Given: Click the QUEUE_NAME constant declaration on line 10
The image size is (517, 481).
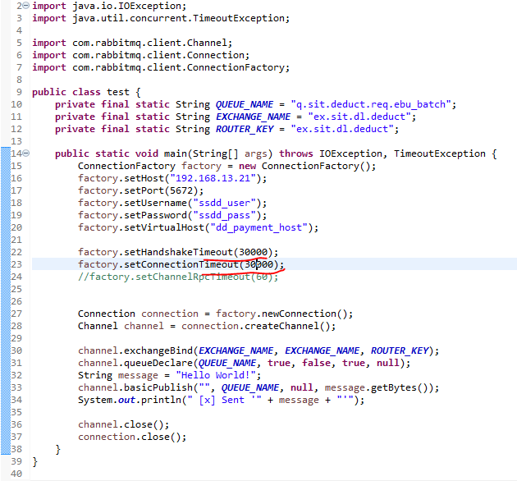Looking at the screenshot, I should [245, 104].
